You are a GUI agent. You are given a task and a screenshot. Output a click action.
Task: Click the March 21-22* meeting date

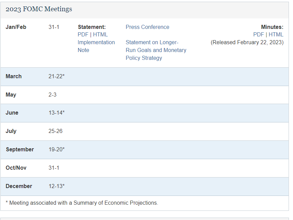pos(57,77)
